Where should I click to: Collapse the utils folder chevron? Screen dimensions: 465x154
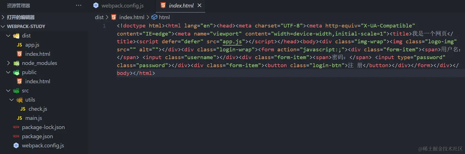coord(12,100)
